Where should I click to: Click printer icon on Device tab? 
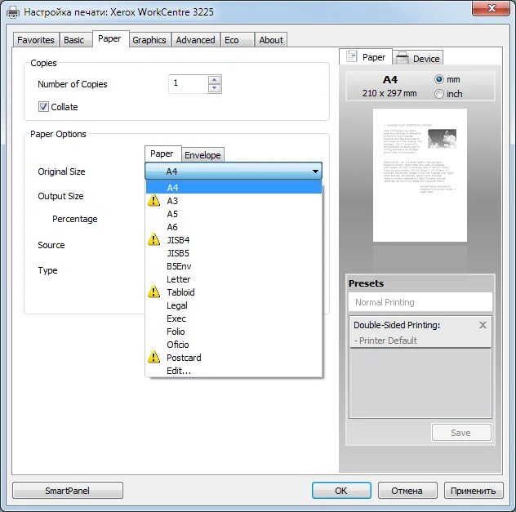tap(403, 58)
